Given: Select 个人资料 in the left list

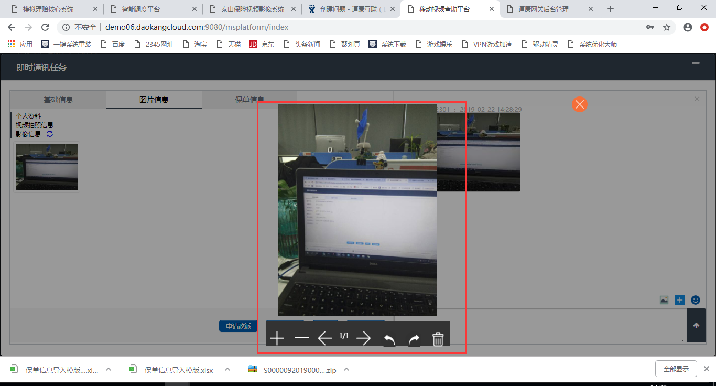Looking at the screenshot, I should pyautogui.click(x=28, y=116).
